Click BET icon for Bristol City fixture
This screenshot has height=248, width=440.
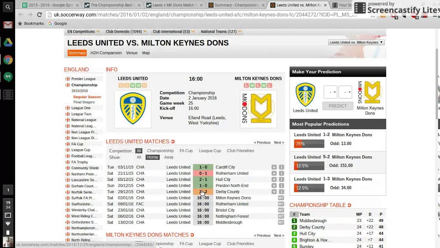[x=281, y=210]
